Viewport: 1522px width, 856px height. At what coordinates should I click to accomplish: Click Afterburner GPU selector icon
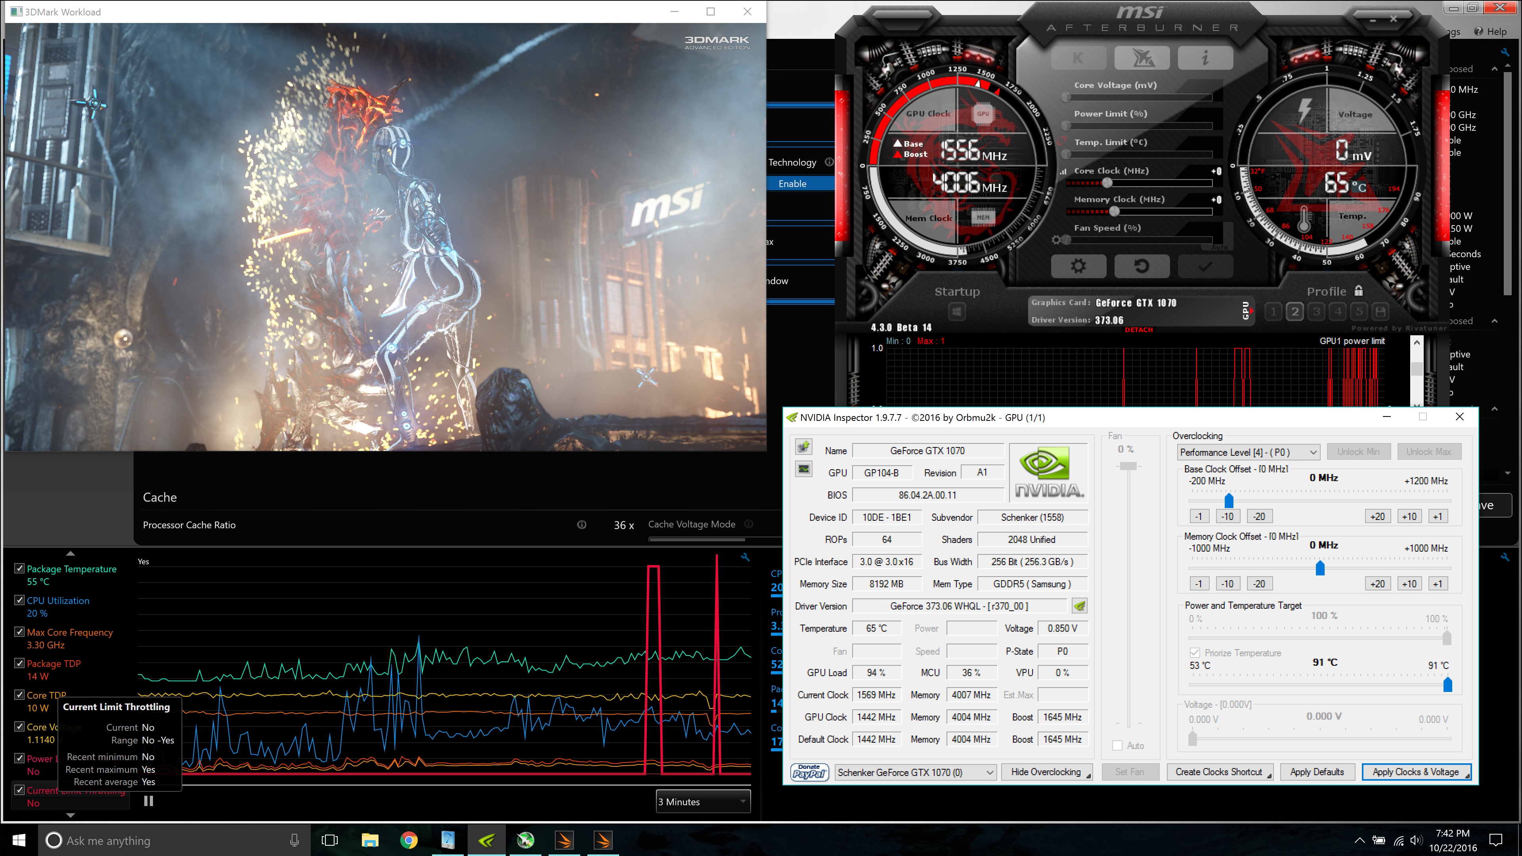click(x=1246, y=310)
